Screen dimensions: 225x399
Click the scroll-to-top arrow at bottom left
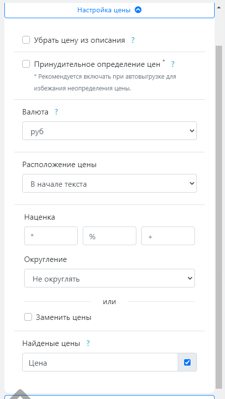(20, 394)
